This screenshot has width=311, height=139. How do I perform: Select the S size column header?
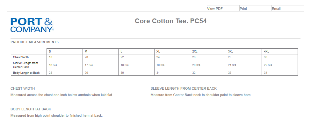click(x=50, y=52)
